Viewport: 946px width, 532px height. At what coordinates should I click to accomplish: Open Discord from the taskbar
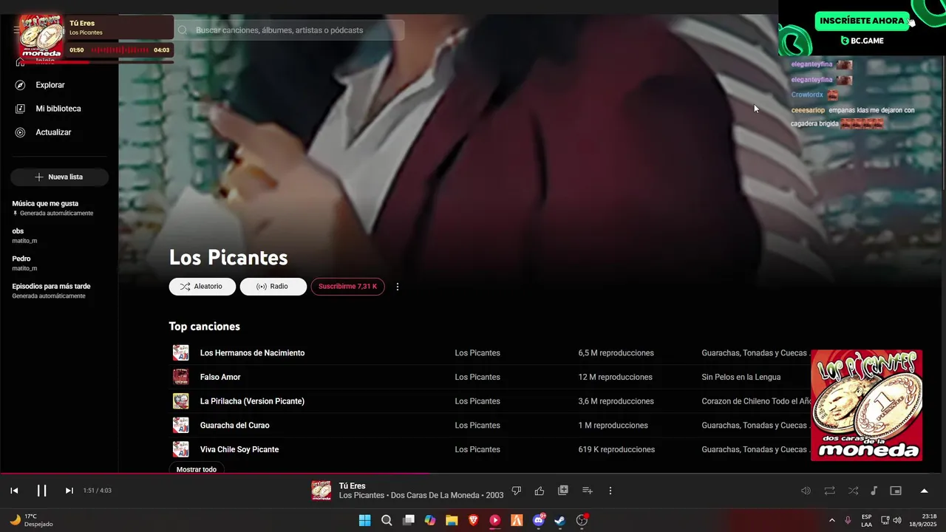[x=539, y=520]
